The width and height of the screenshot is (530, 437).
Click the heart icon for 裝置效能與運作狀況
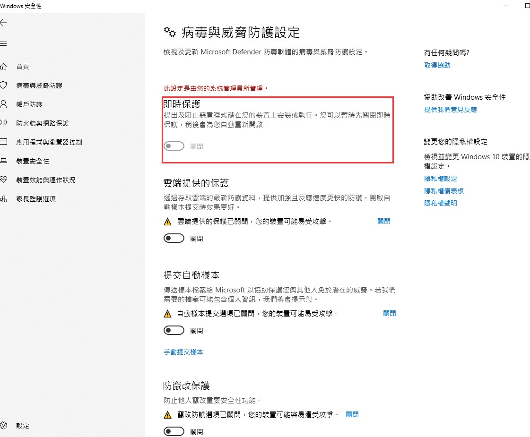click(x=3, y=180)
